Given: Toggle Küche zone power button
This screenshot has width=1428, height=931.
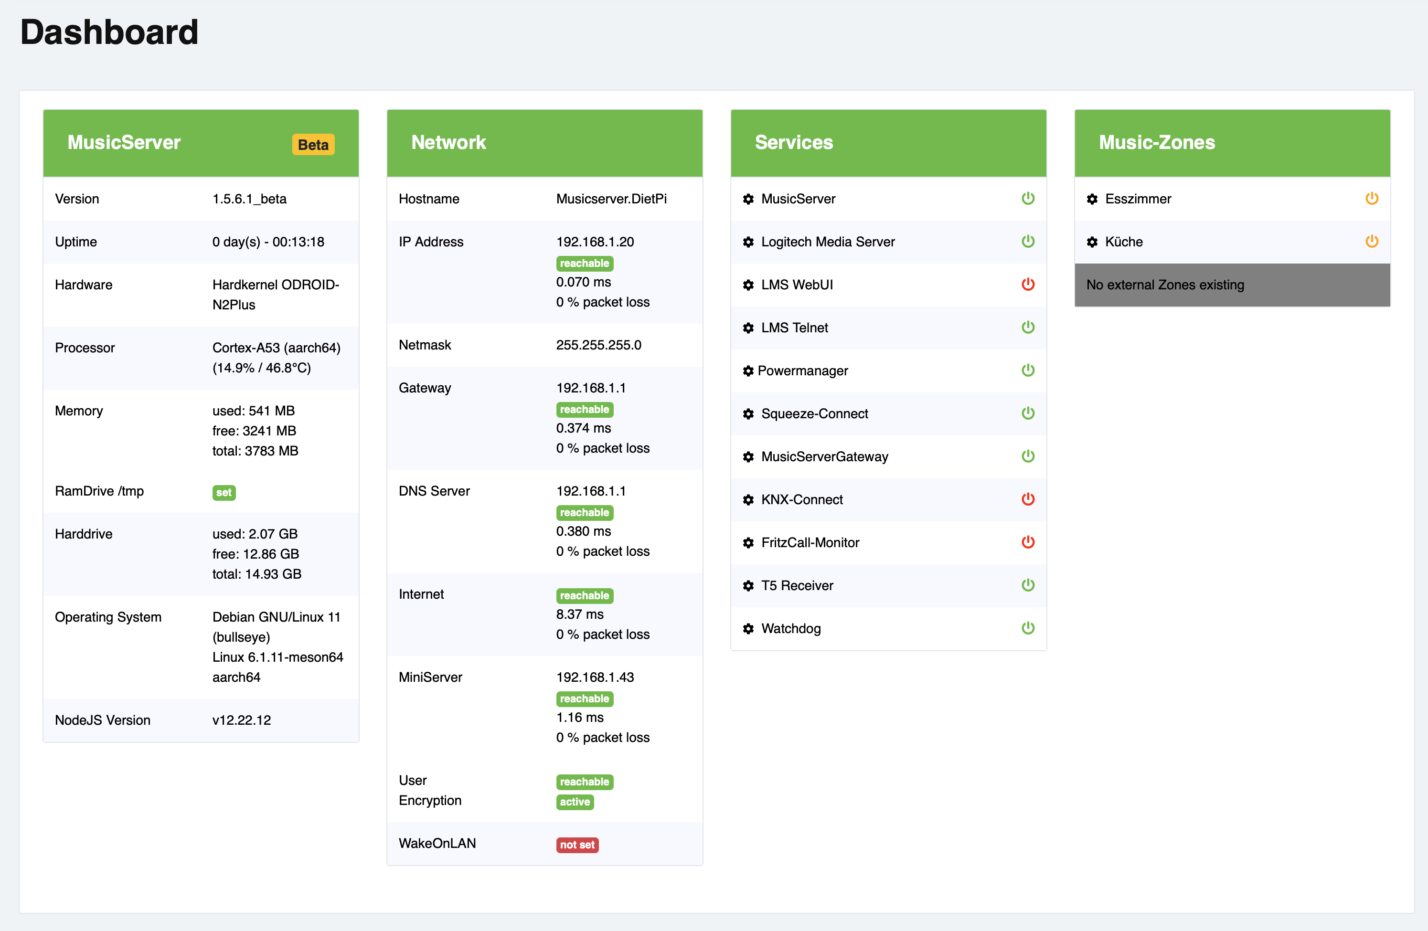Looking at the screenshot, I should [x=1372, y=242].
